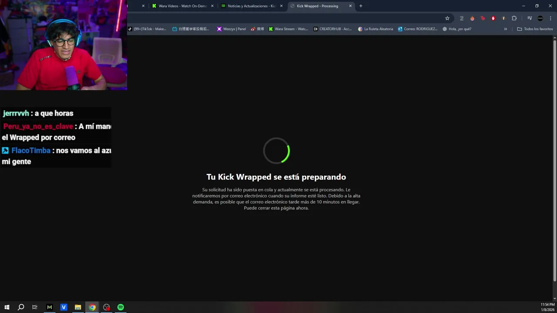557x313 pixels.
Task: Restore down the Chrome window
Action: pos(537,6)
